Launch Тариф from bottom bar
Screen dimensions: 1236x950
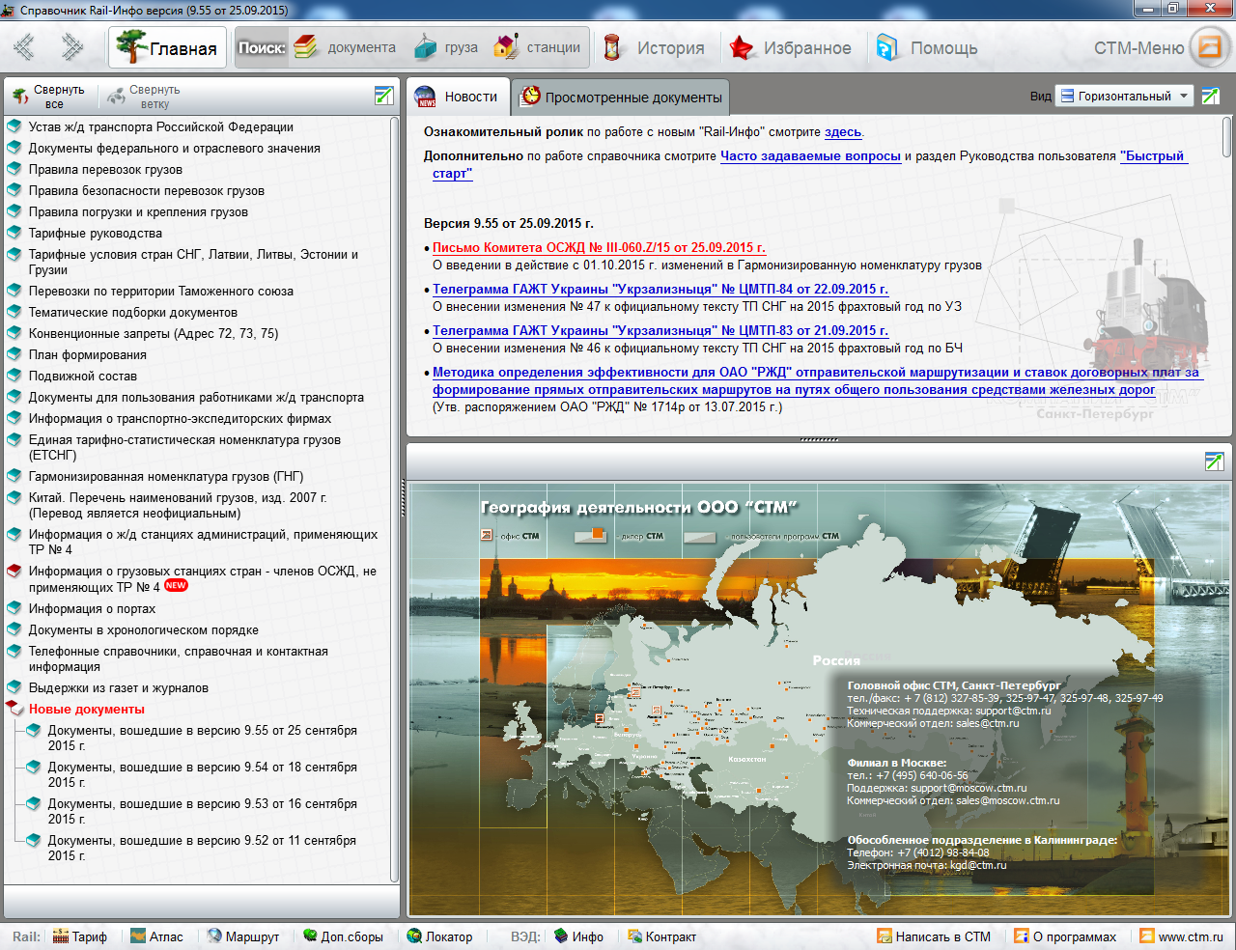click(80, 936)
